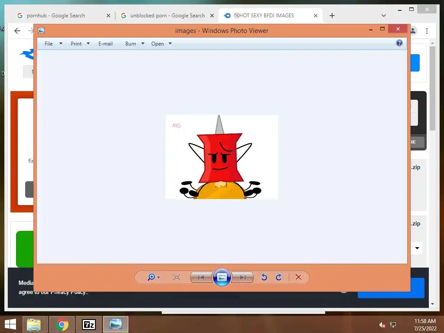Close the BFDI IMAGES tab
Screen dimensions: 444x333
[x=316, y=16]
